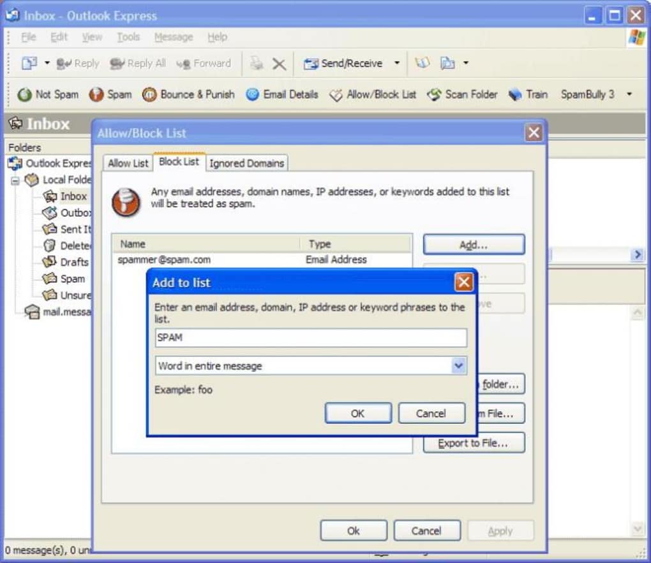This screenshot has height=563, width=651.
Task: Open the SpamBully 3 dropdown arrow
Action: [x=629, y=94]
